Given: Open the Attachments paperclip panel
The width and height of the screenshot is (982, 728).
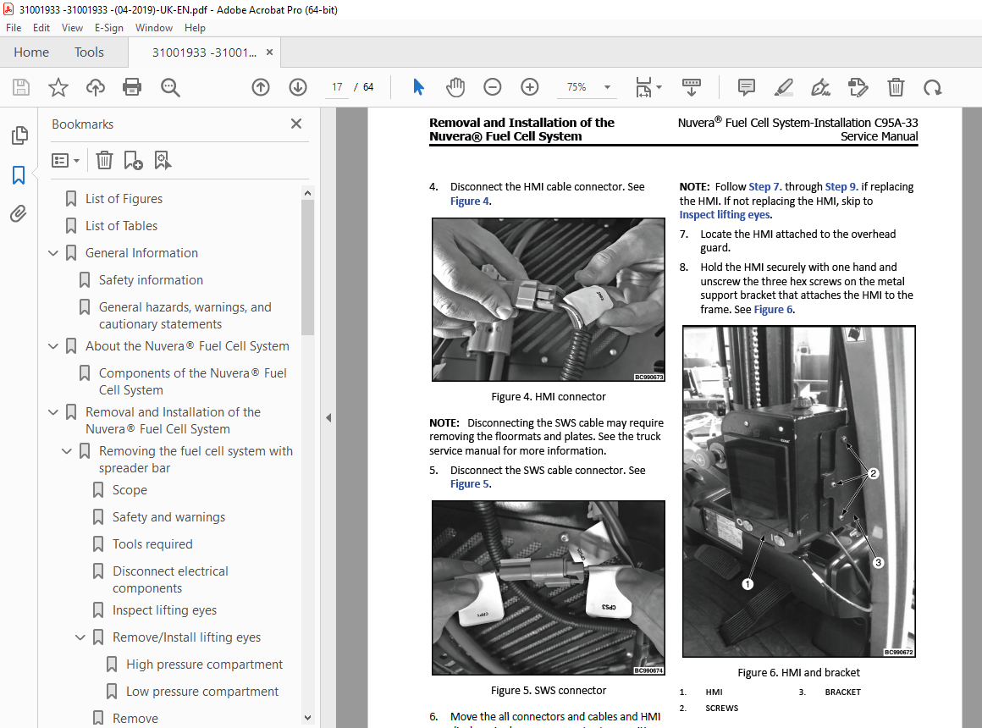Looking at the screenshot, I should coord(19,214).
